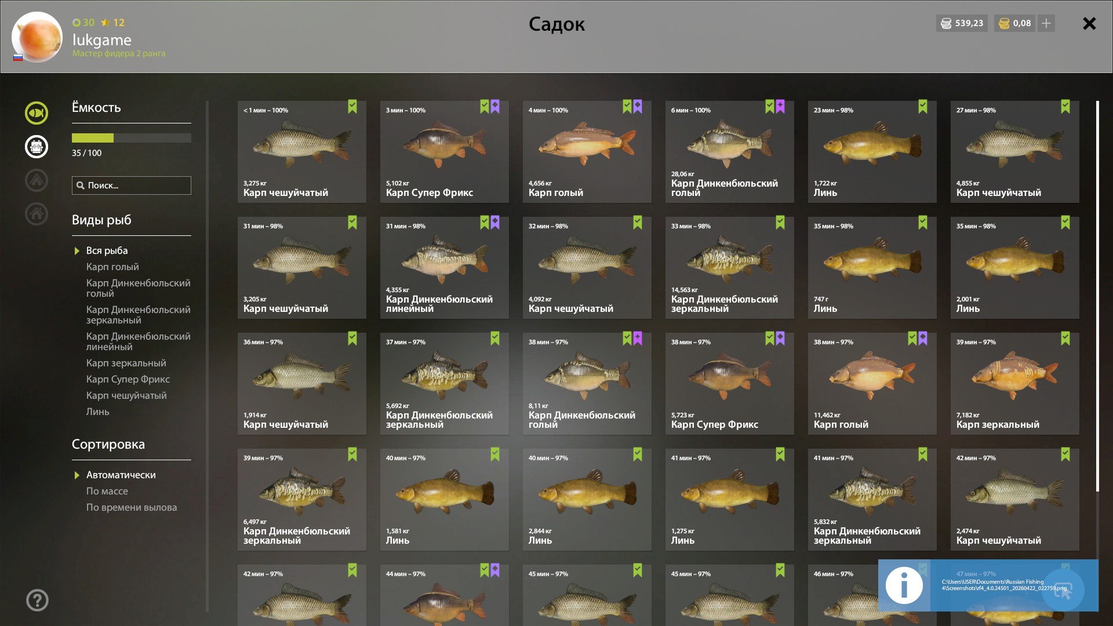The height and width of the screenshot is (626, 1113).
Task: Open the lukgame player avatar
Action: (x=37, y=37)
